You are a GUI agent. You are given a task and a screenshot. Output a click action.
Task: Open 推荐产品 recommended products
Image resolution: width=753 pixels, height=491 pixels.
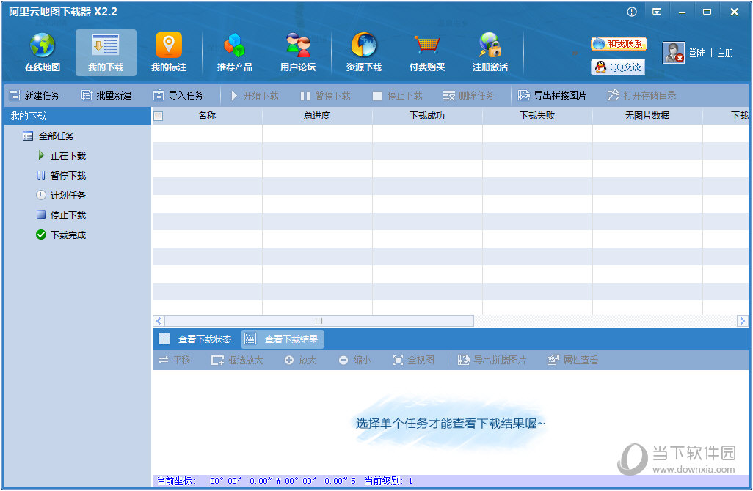point(234,52)
